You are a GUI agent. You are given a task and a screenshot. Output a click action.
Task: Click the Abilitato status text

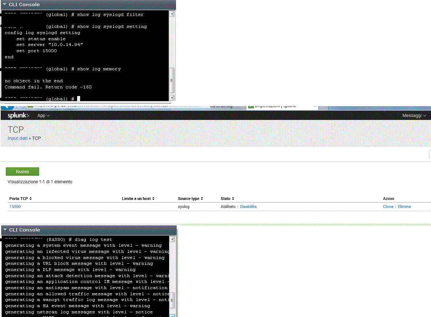tap(228, 207)
